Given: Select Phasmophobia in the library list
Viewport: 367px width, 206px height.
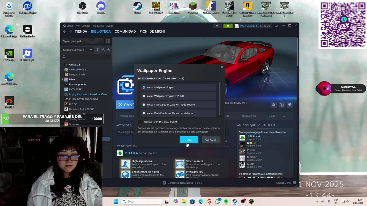Looking at the screenshot, I should tap(77, 84).
